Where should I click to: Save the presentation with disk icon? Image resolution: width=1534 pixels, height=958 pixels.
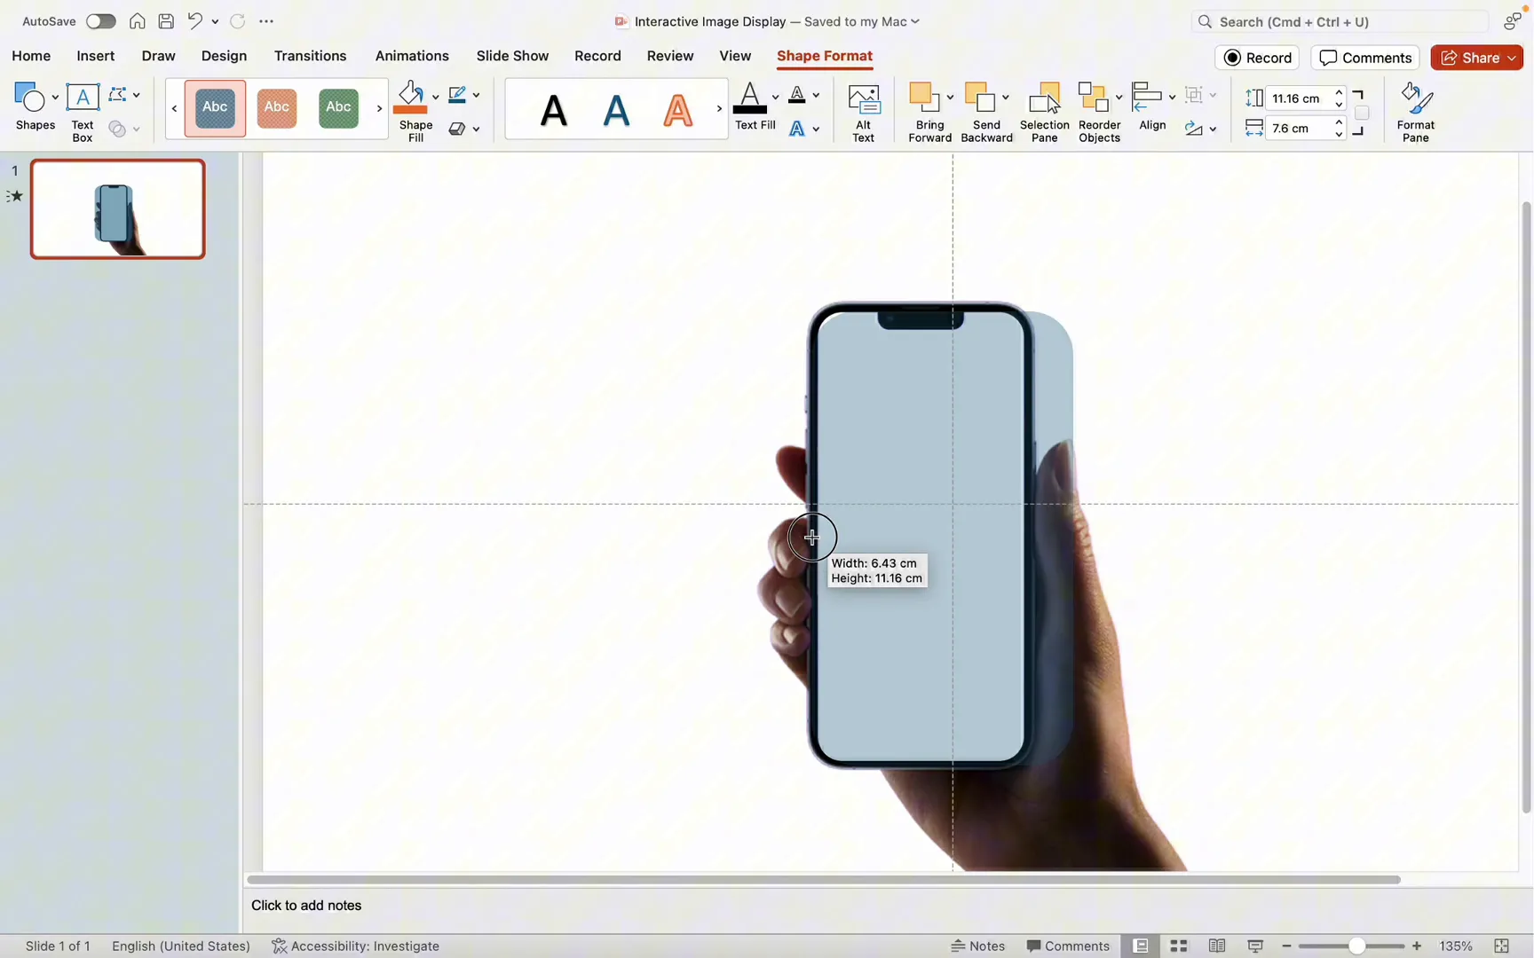pyautogui.click(x=166, y=21)
